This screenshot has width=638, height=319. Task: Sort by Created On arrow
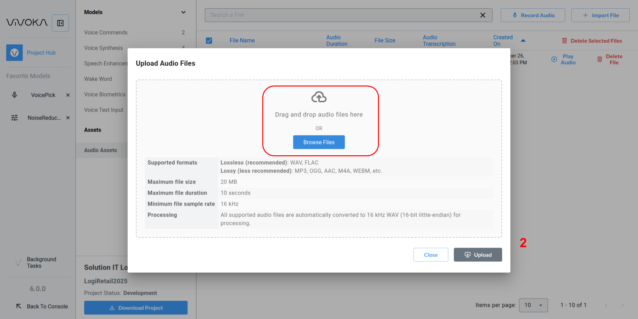click(523, 41)
